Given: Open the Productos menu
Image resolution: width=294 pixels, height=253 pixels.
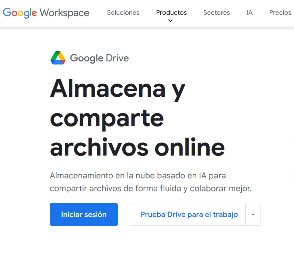Looking at the screenshot, I should point(171,13).
